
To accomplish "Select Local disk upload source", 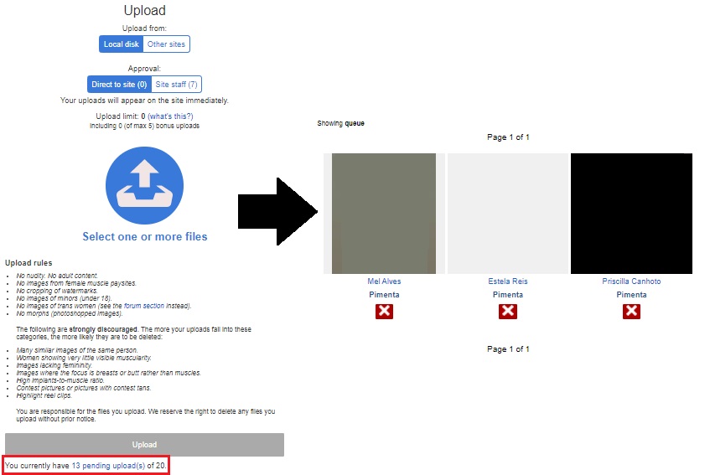I will tap(121, 44).
